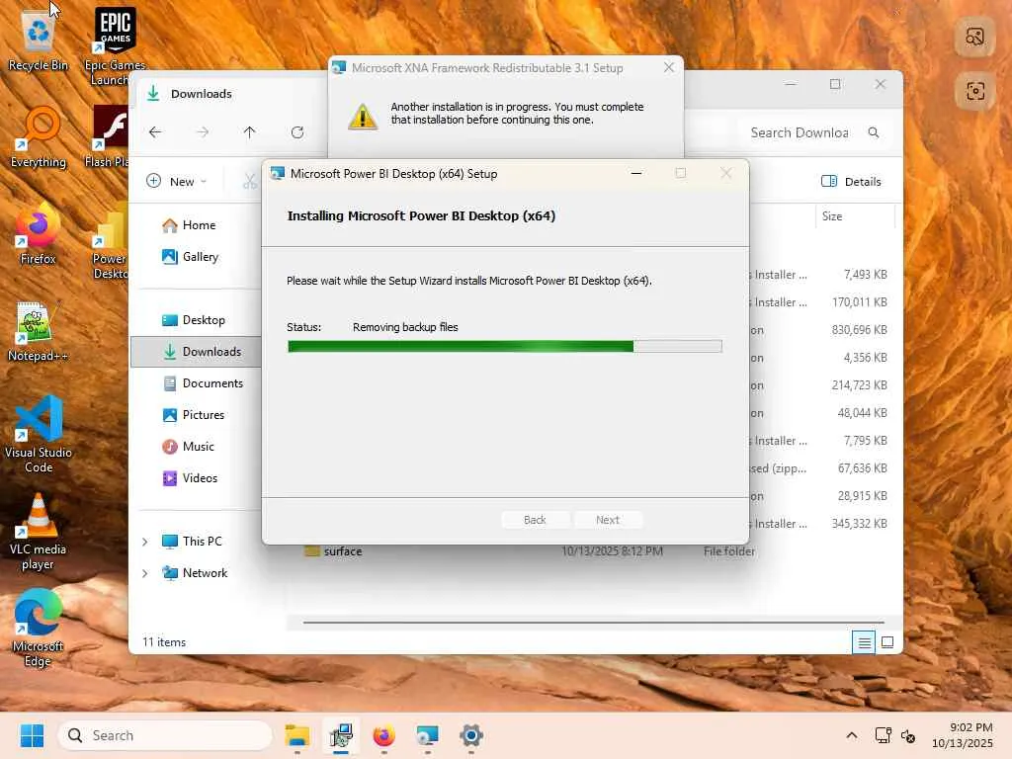The height and width of the screenshot is (759, 1012).
Task: Open the Epic Games Launcher desktop icon
Action: point(115,45)
